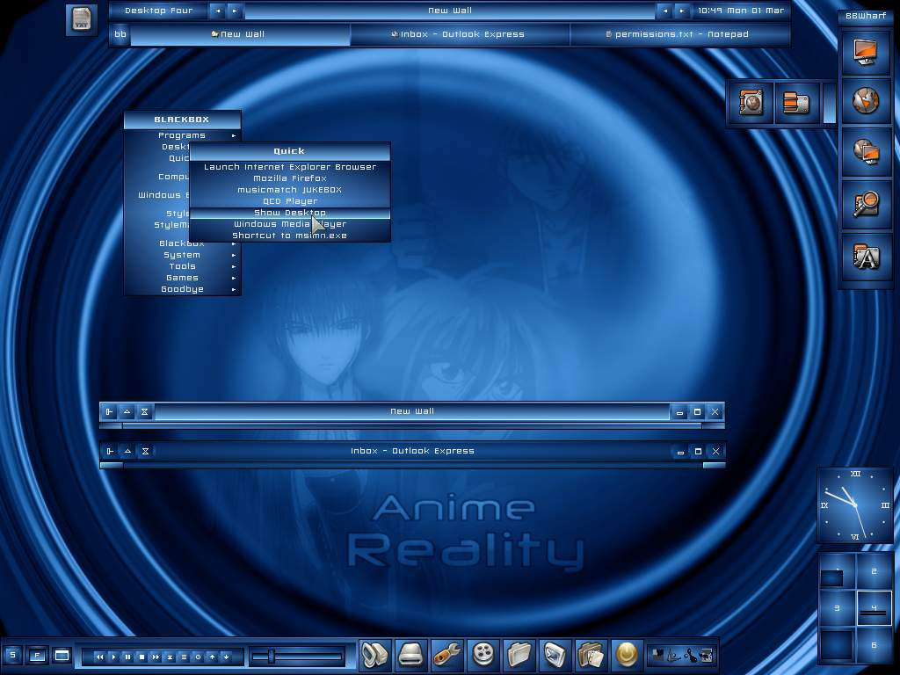
Task: Click the up arrow button in player bar
Action: tap(213, 657)
